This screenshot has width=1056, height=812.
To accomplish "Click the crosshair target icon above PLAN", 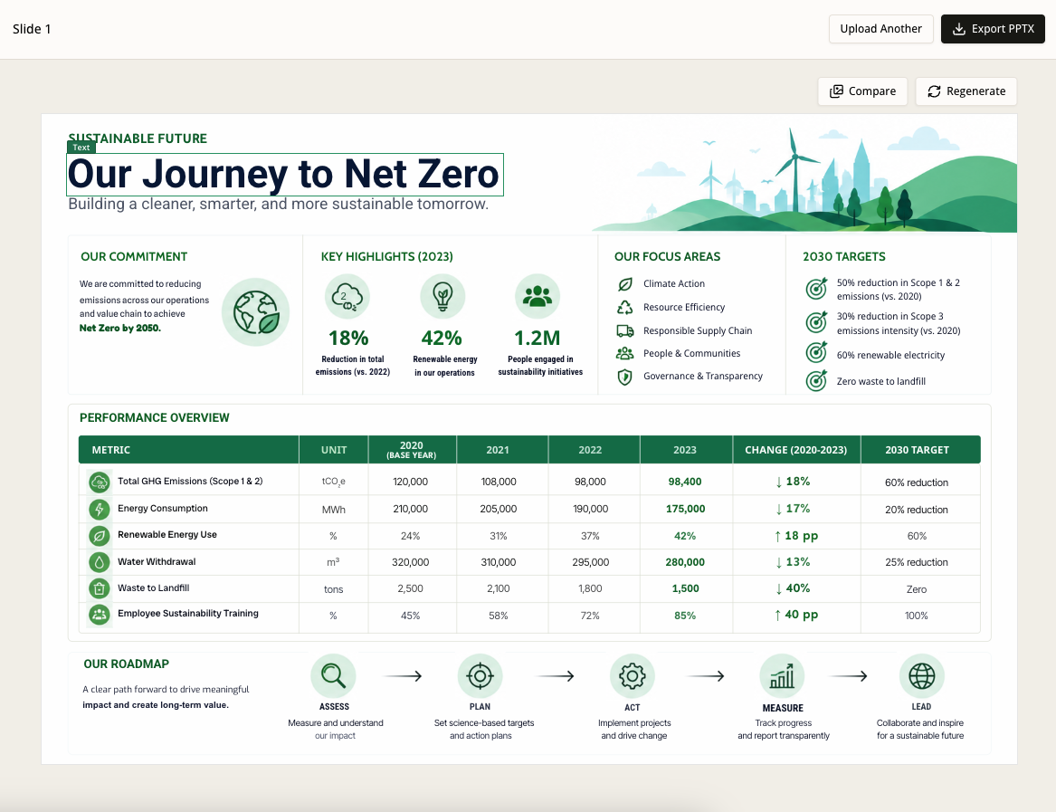I will coord(480,676).
